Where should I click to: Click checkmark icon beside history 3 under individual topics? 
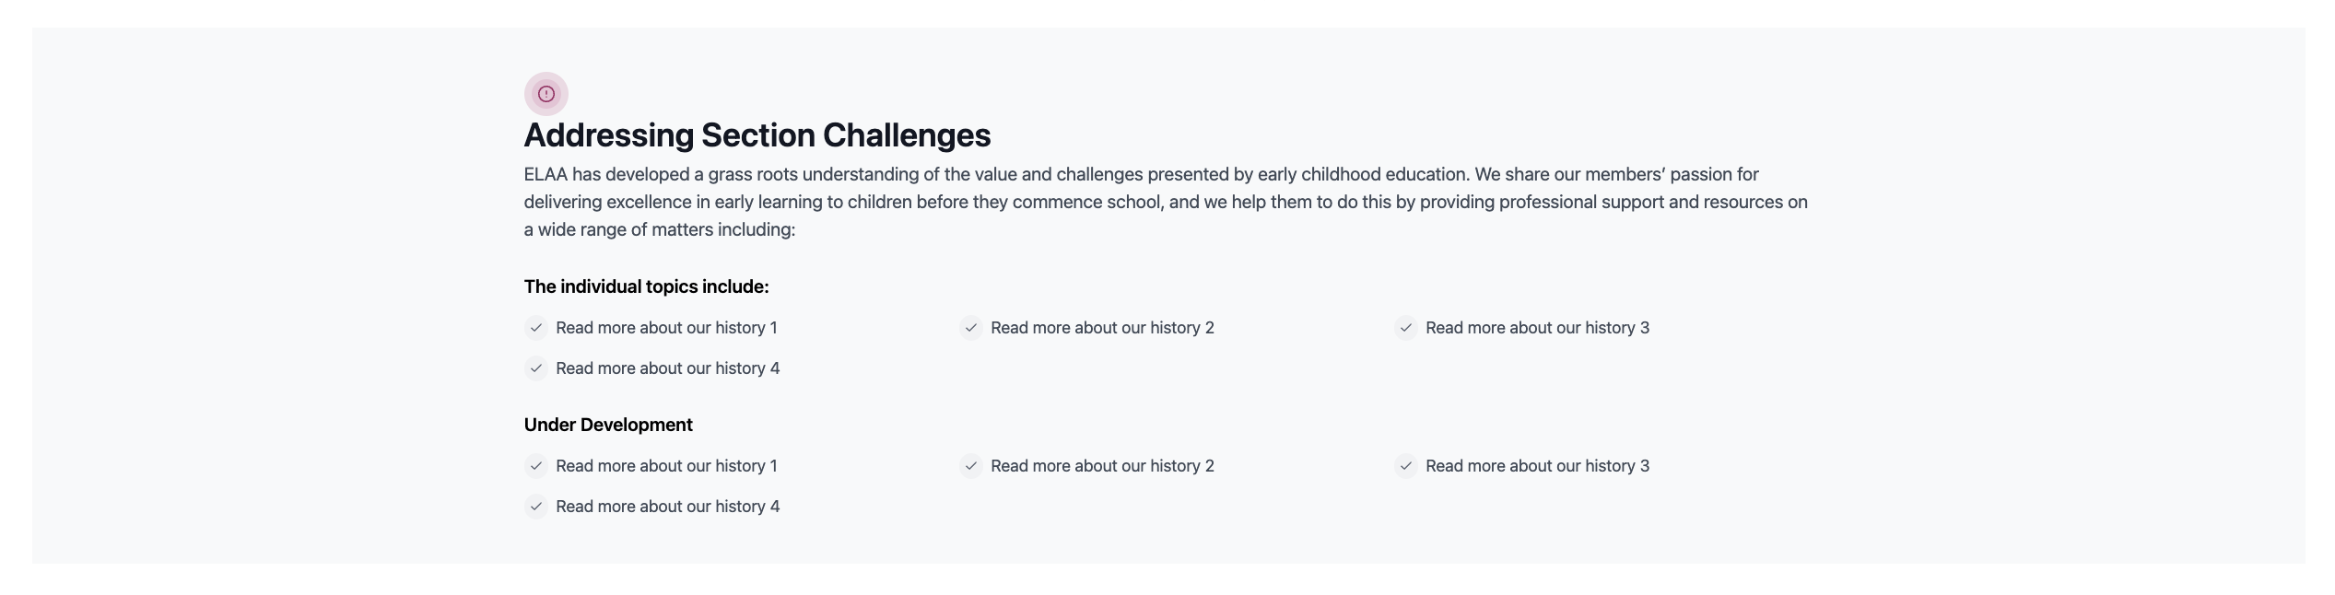pos(1405,328)
